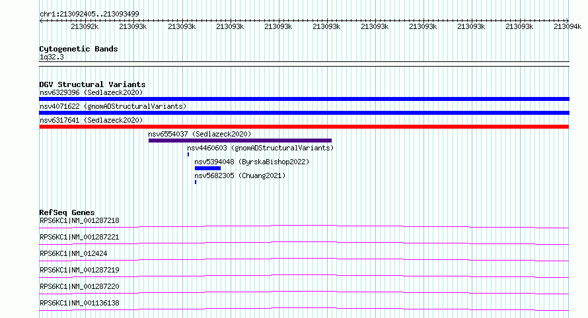Click the 1q32.3 cytogenetic band label
The width and height of the screenshot is (588, 318).
click(x=52, y=57)
